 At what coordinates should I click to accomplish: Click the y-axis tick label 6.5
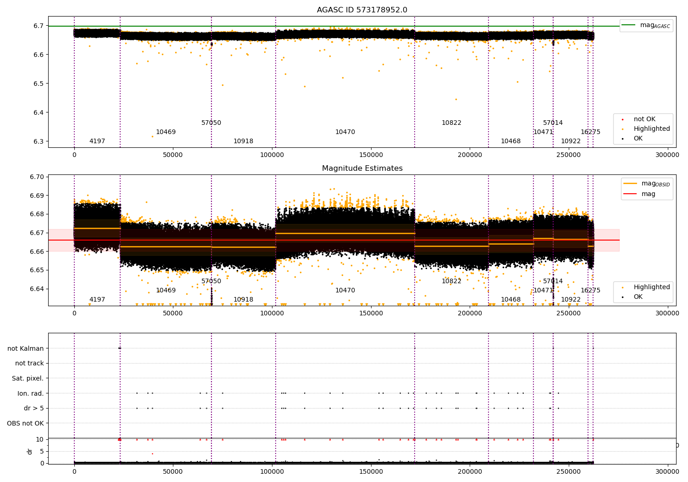(x=38, y=84)
